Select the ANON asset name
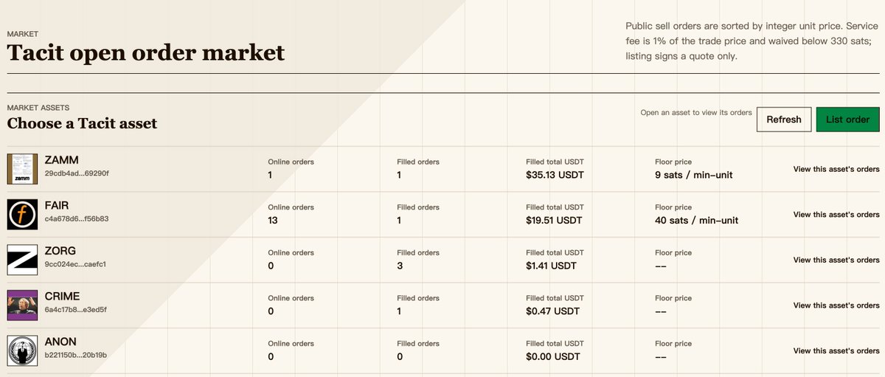Image resolution: width=885 pixels, height=377 pixels. coord(60,342)
